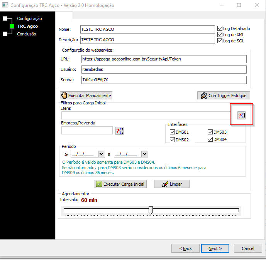The height and width of the screenshot is (260, 266).
Task: Maximize the configuration window
Action: [x=239, y=5]
